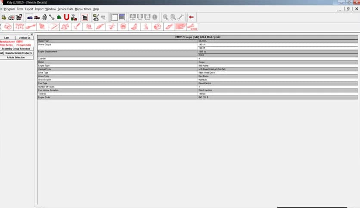Viewport: 360px width, 208px height.
Task: Click the second gray portrait icon
Action: click(140, 17)
